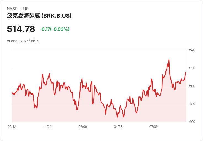Click the NYSE exchange label
Image resolution: width=203 pixels, height=141 pixels.
[x=12, y=9]
